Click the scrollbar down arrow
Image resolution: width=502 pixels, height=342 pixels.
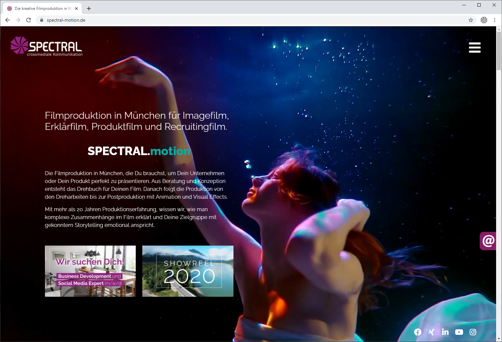(x=499, y=339)
